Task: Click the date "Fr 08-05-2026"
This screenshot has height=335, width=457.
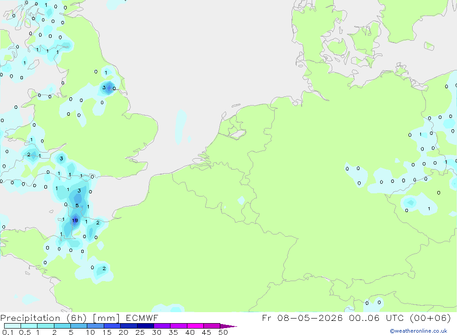Action: tap(302, 318)
